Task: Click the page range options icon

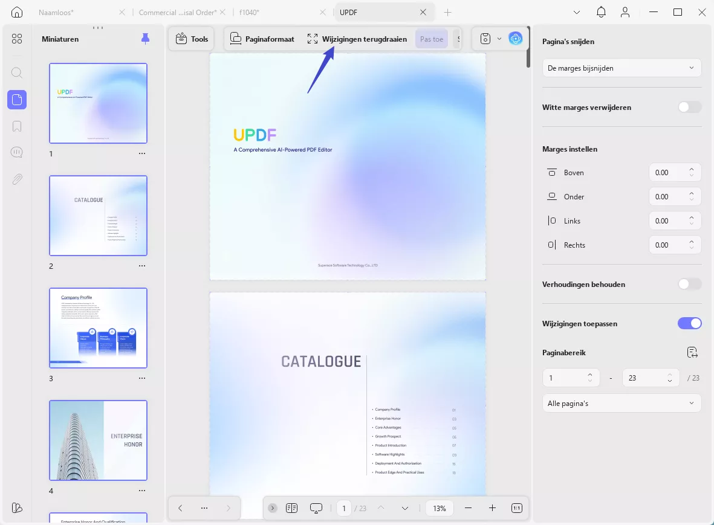Action: click(x=692, y=353)
